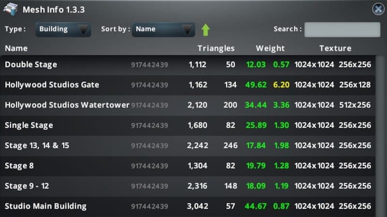Click the Name column header
This screenshot has width=387, height=217.
click(x=16, y=48)
